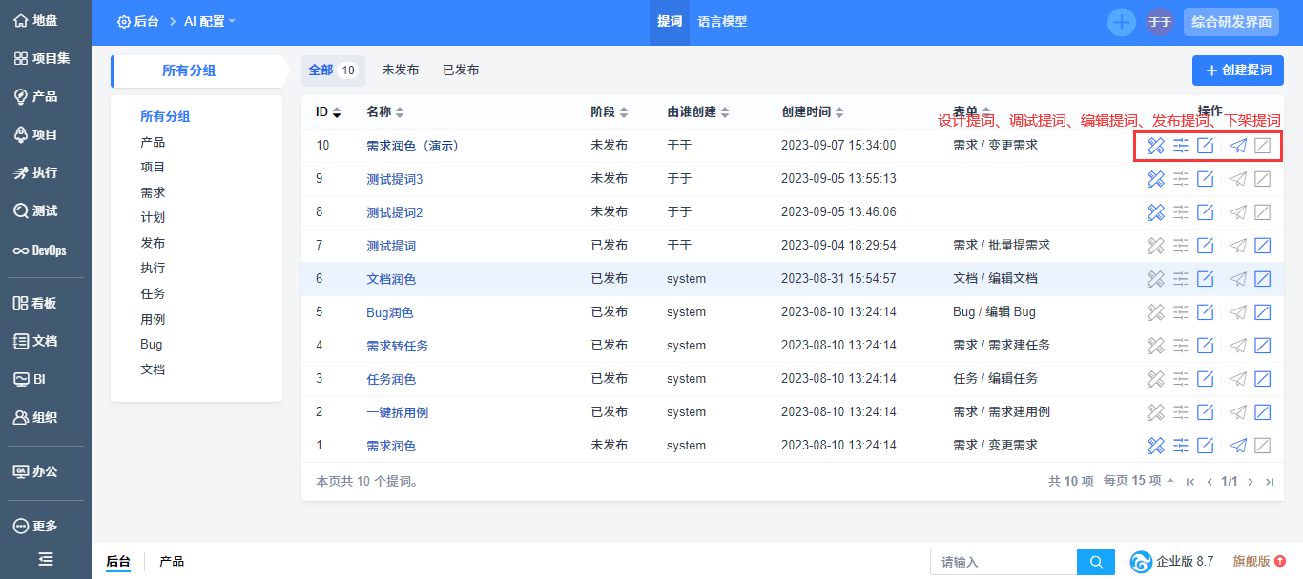1303x579 pixels.
Task: Click debug prompt icon for 测试提词3 row
Action: click(1181, 179)
